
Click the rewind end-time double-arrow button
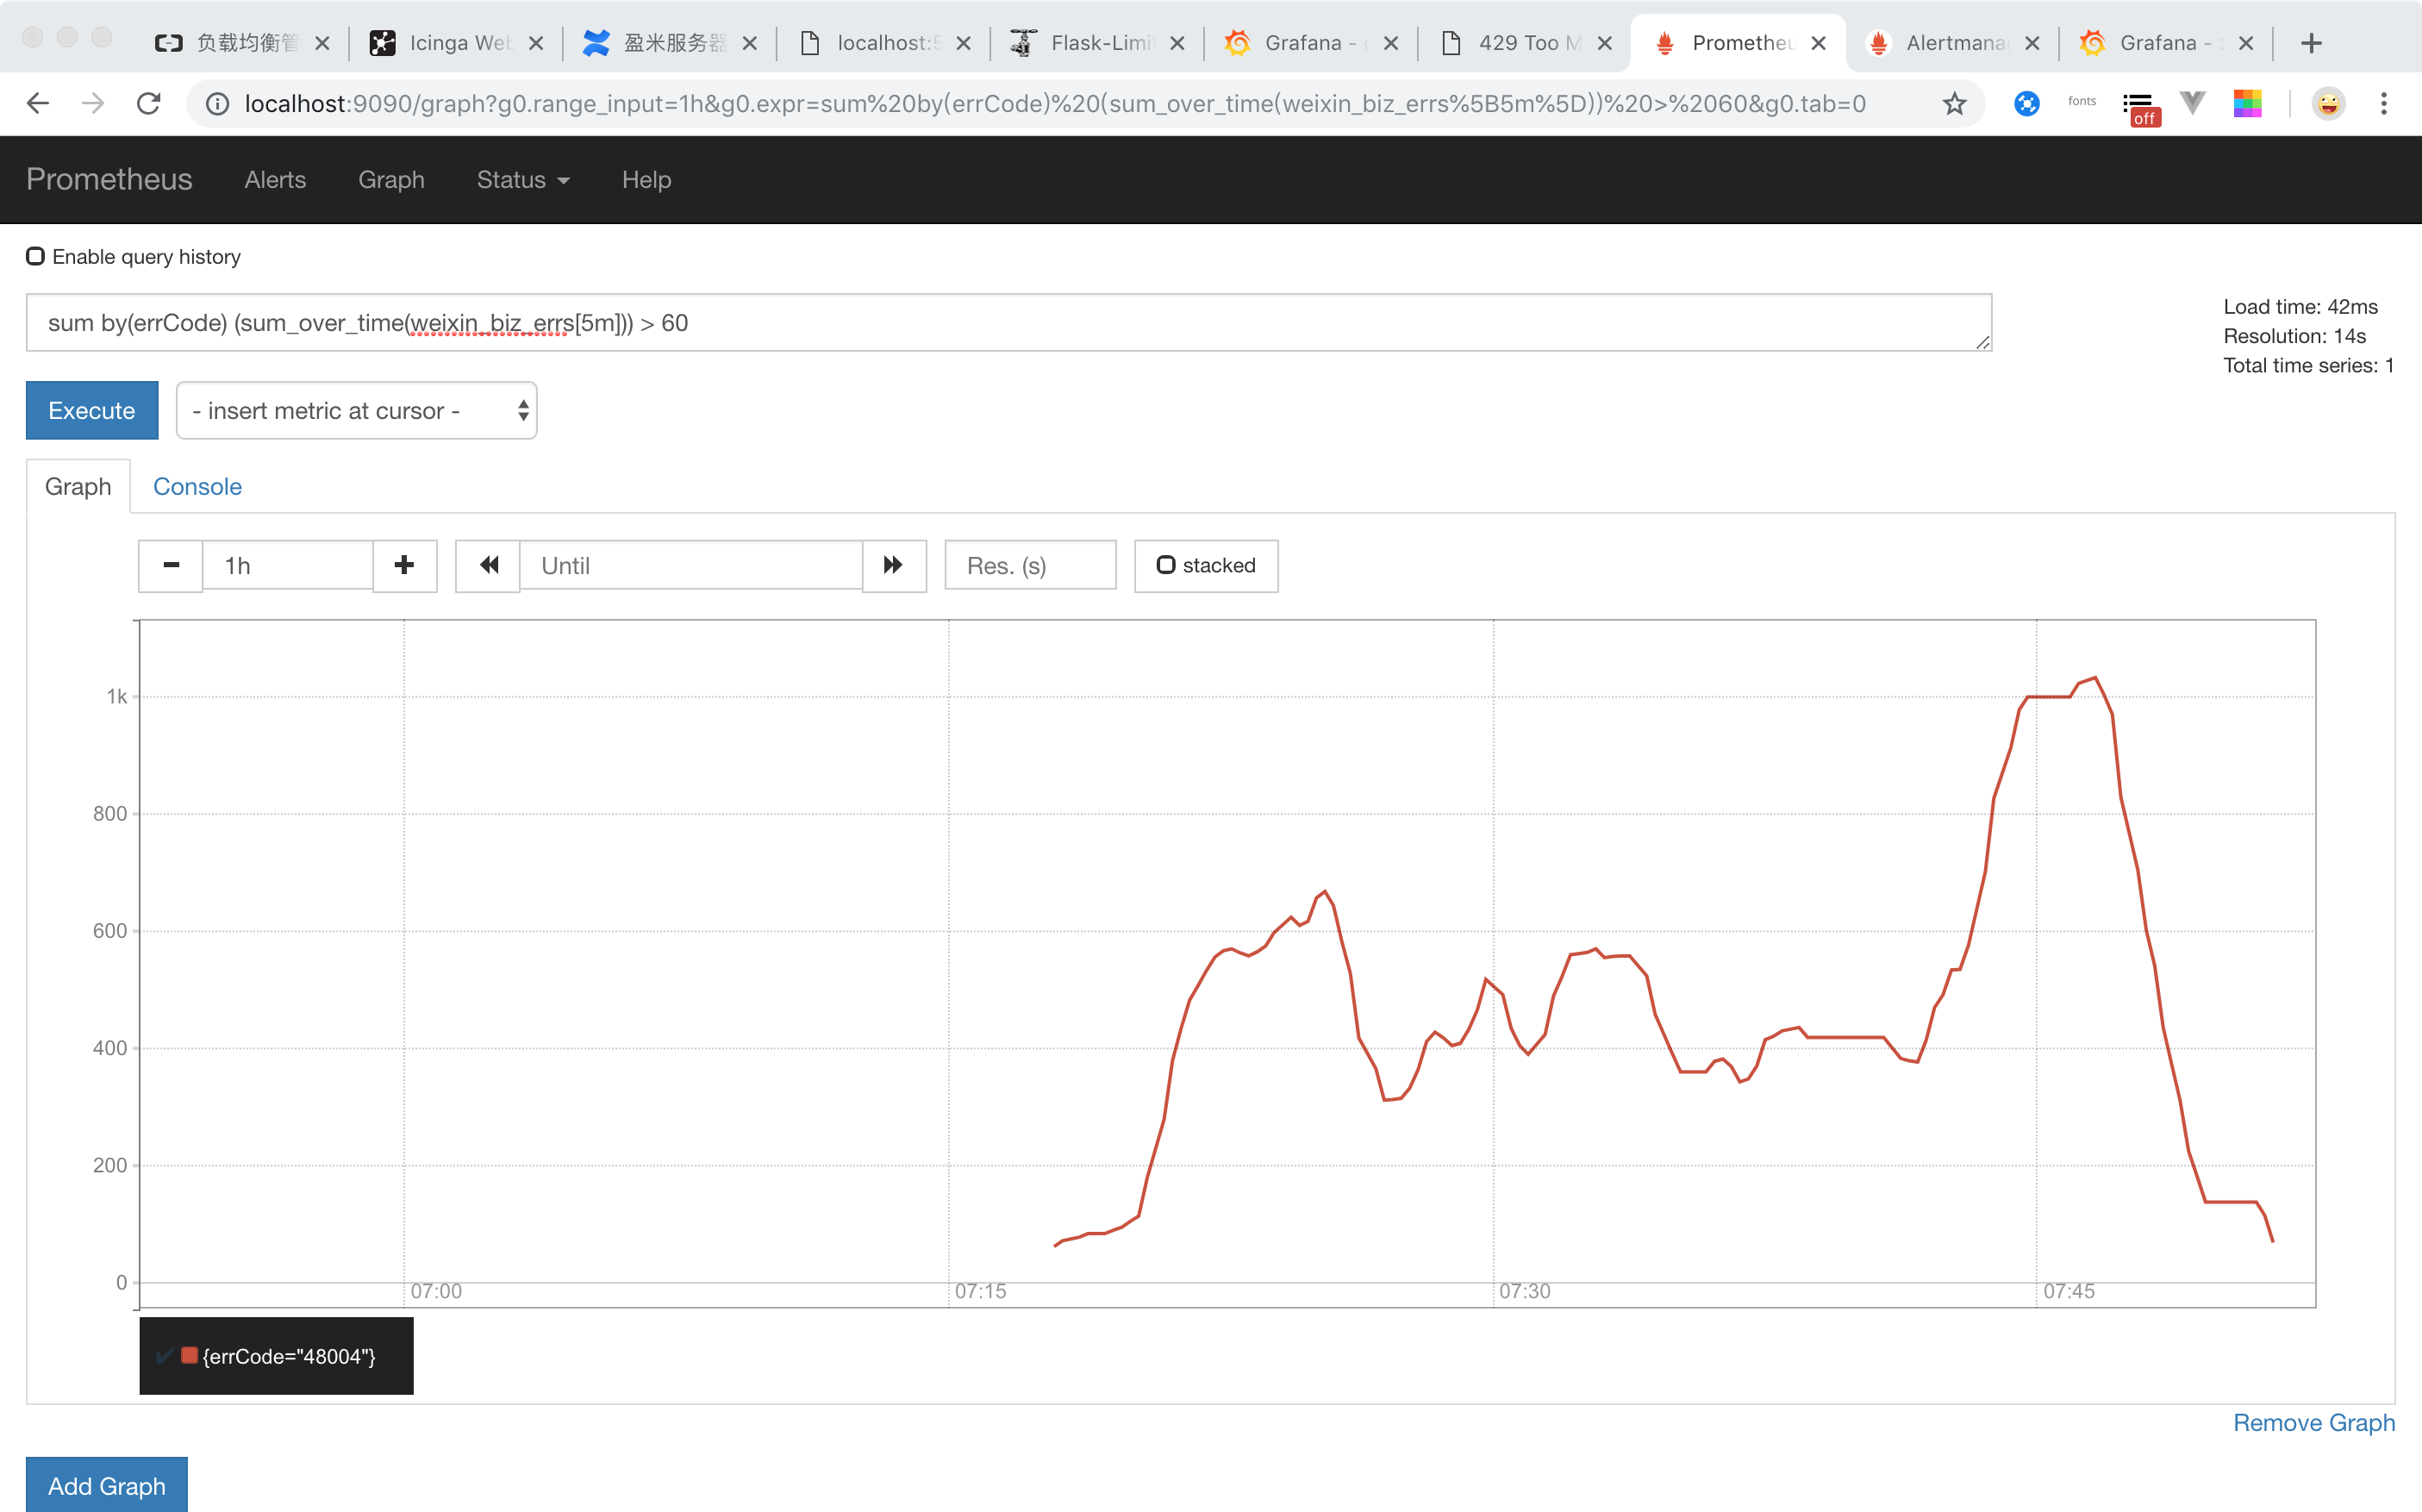488,566
